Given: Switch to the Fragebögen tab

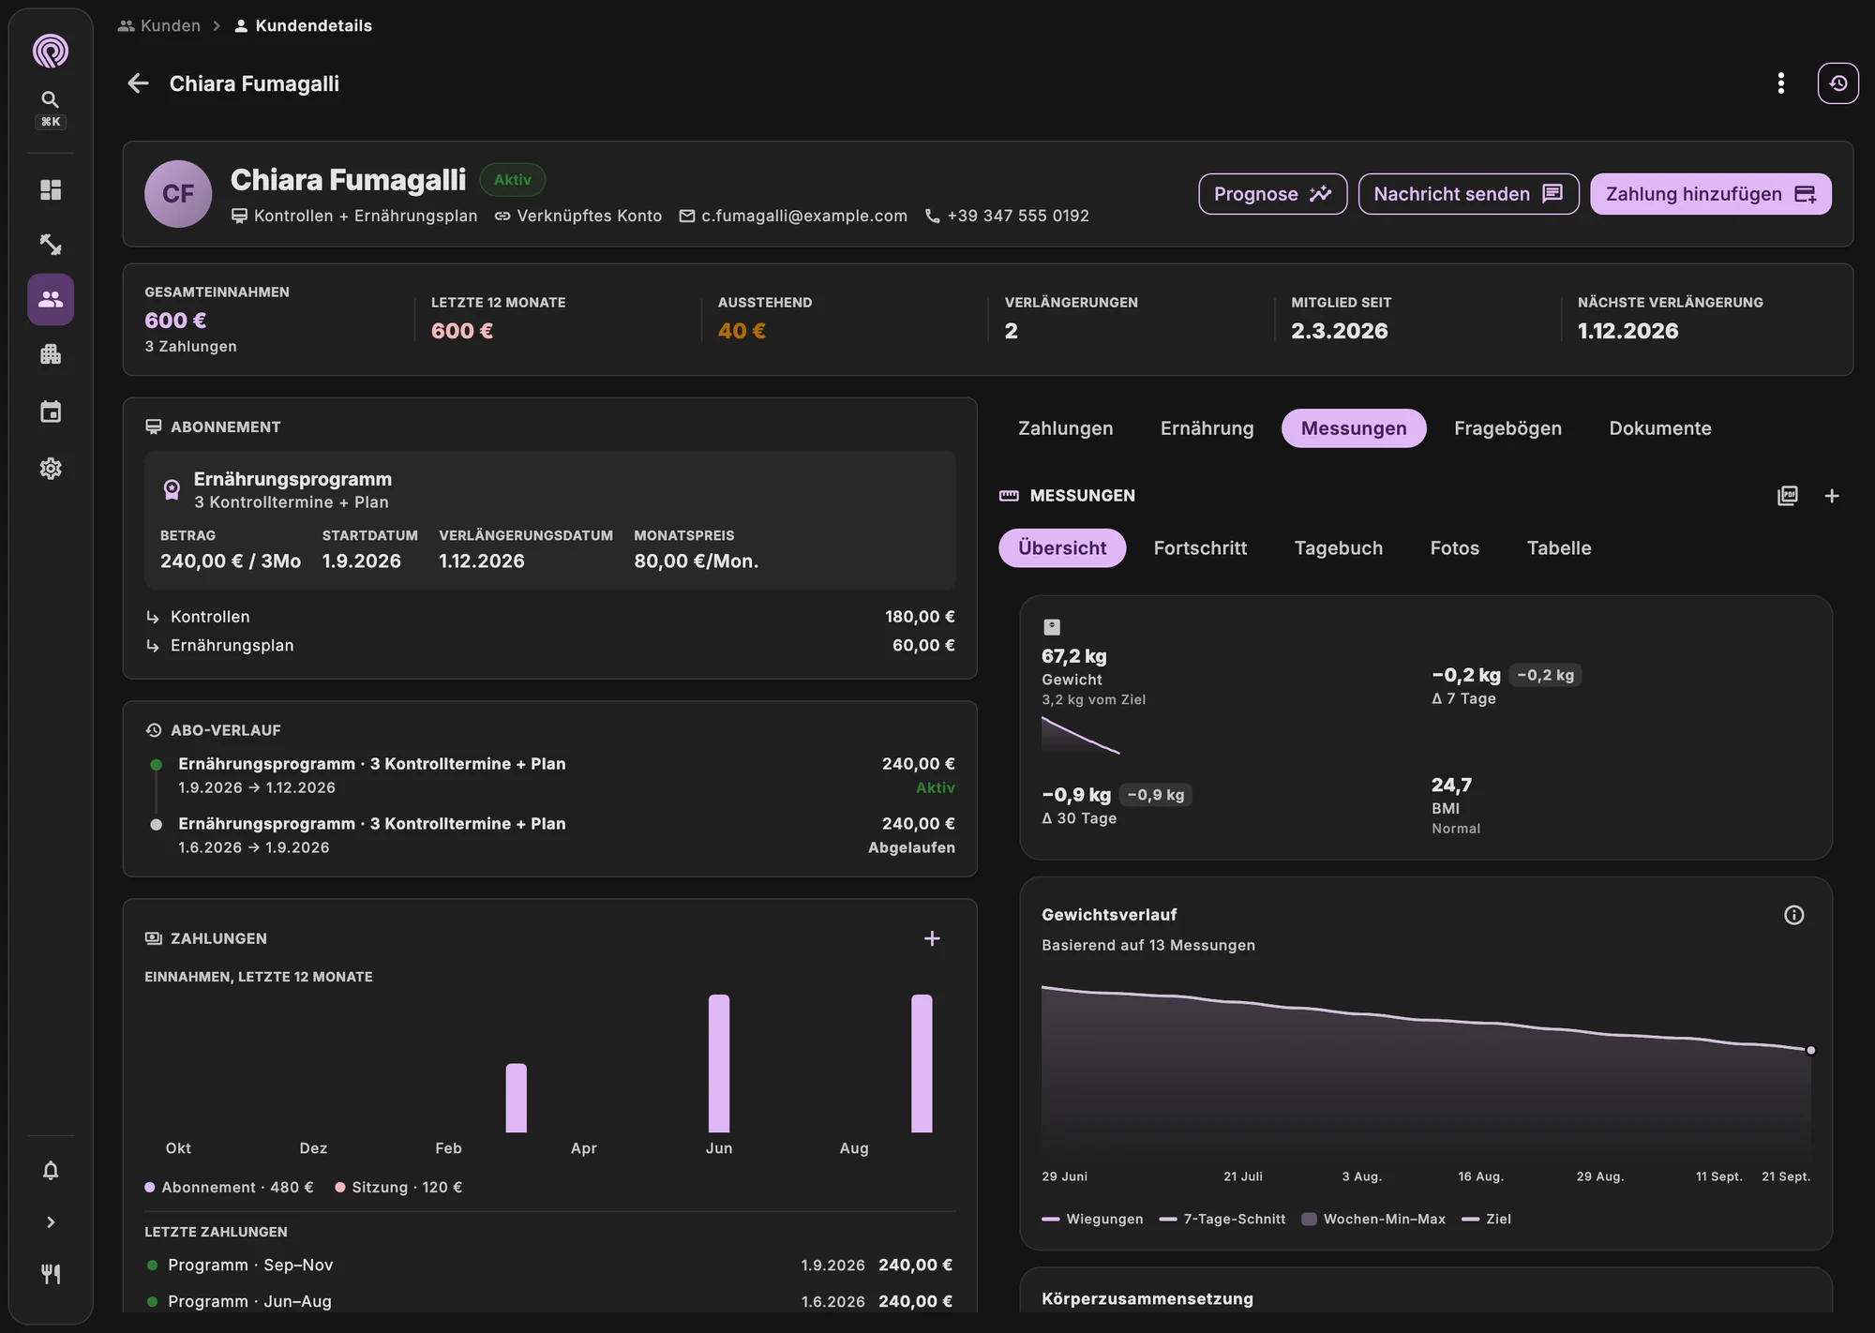Looking at the screenshot, I should 1507,428.
